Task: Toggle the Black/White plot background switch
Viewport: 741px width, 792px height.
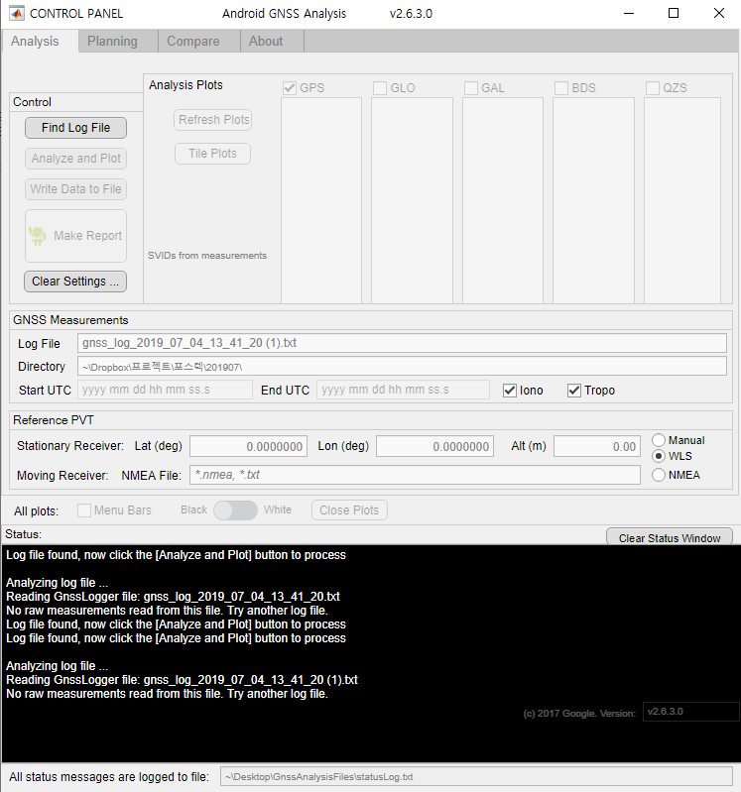Action: (x=235, y=509)
